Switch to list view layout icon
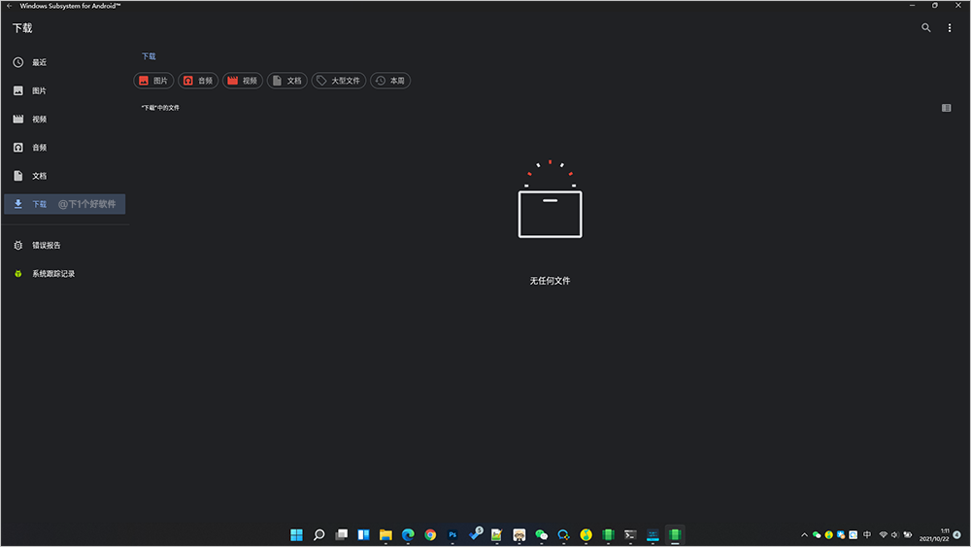Screen dimensions: 971x547 coord(946,108)
